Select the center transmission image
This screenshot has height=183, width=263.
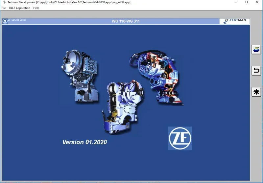pos(123,107)
